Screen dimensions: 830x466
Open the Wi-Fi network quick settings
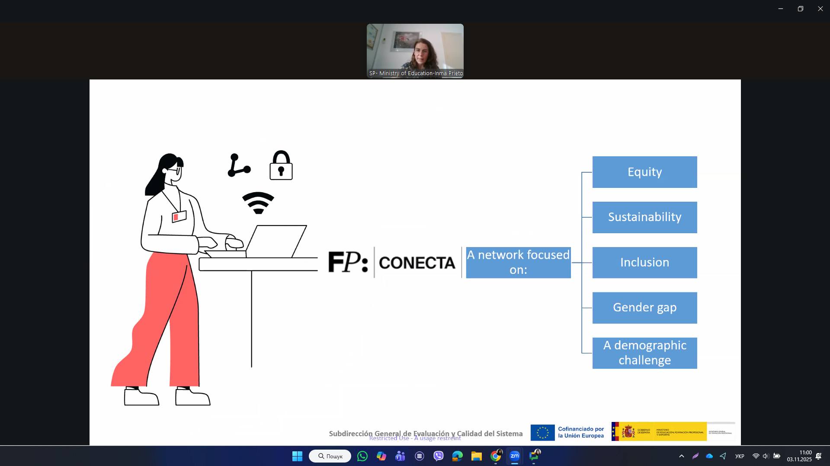click(x=756, y=456)
